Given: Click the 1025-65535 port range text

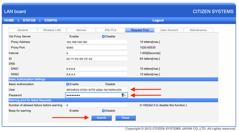Looking at the screenshot, I should point(148,47).
